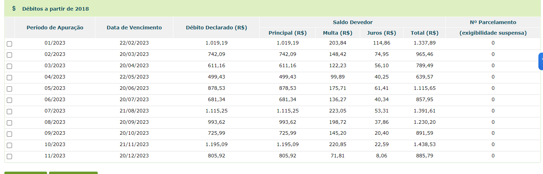Click the Total (R$) column header
The height and width of the screenshot is (174, 543).
(x=425, y=33)
